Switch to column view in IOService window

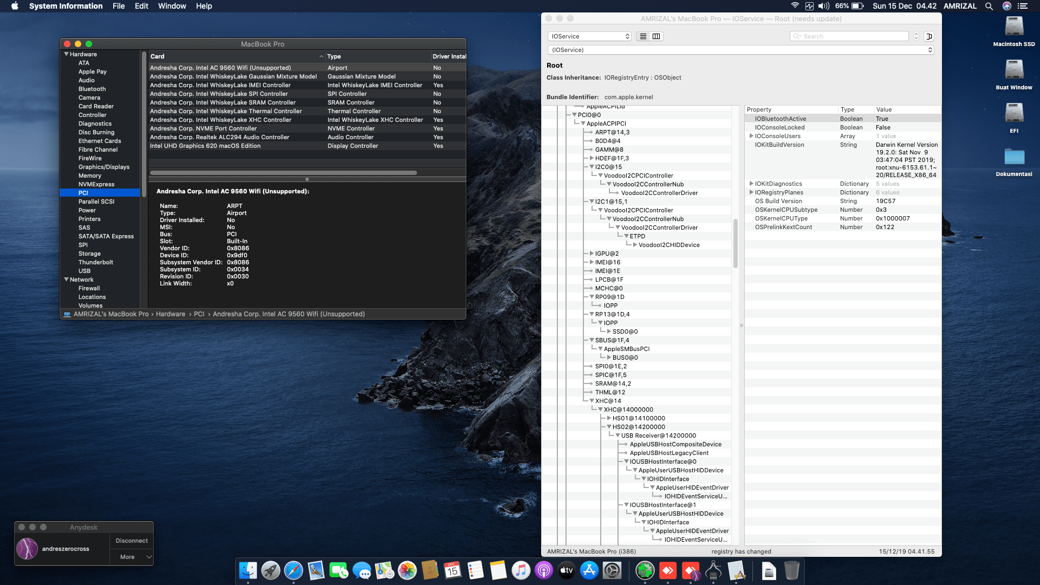(x=656, y=36)
